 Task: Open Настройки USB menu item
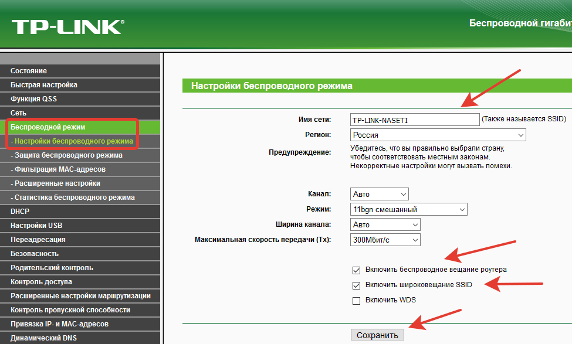click(80, 226)
